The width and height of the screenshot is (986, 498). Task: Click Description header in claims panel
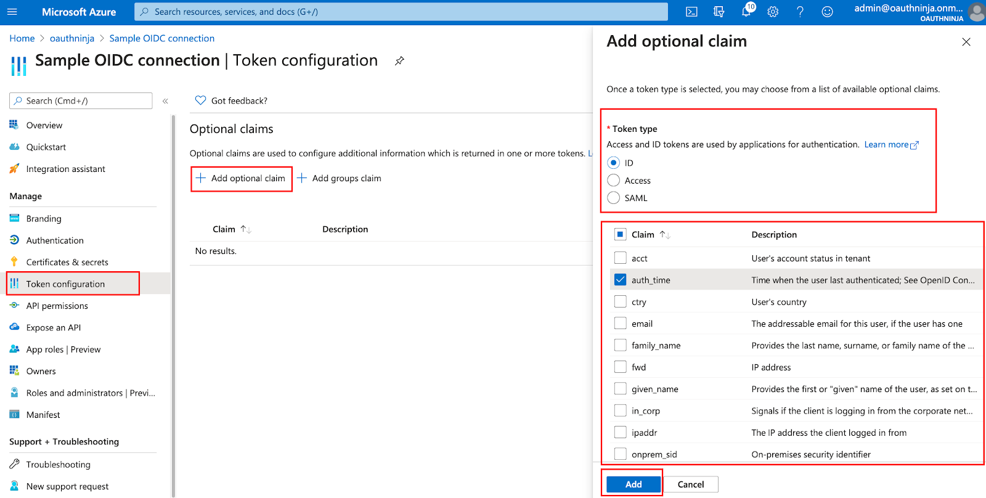coord(774,234)
